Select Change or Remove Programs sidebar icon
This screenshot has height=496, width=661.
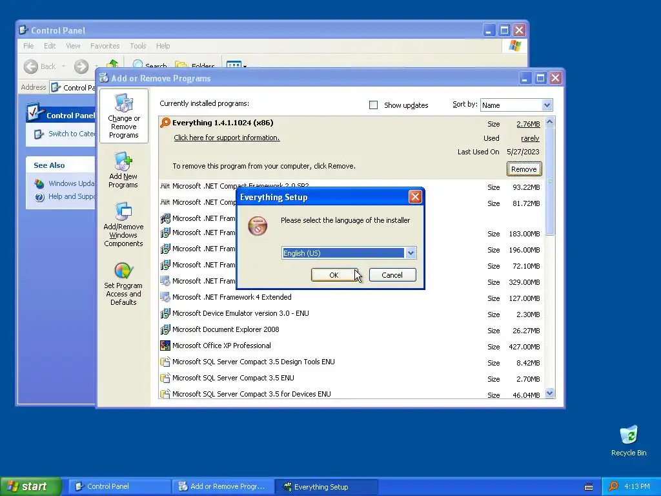123,116
